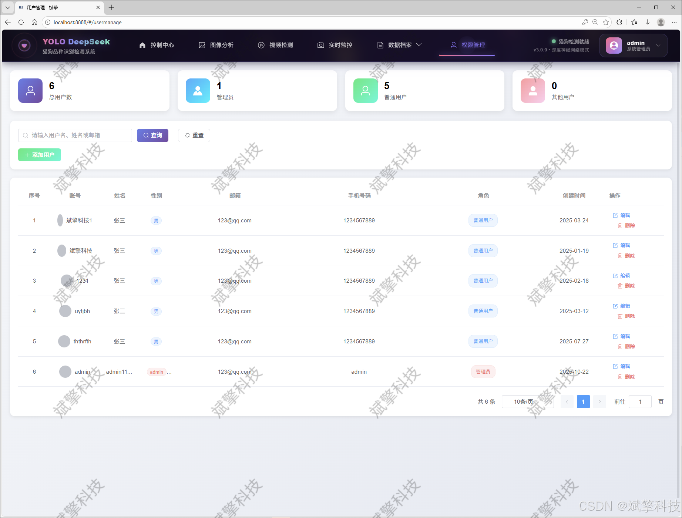Screen dimensions: 682x518
Task: Edit user uytjbh
Action: (x=621, y=306)
